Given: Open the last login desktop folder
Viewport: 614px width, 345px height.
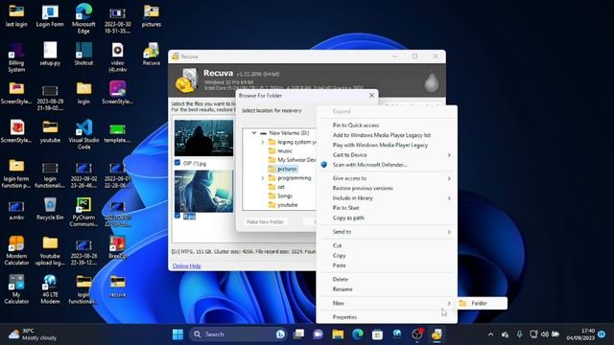Looking at the screenshot, I should pos(16,15).
